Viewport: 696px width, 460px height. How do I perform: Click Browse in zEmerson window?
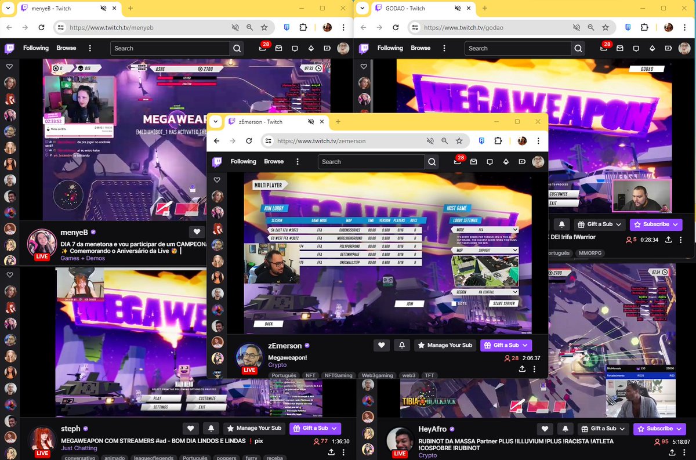coord(274,161)
